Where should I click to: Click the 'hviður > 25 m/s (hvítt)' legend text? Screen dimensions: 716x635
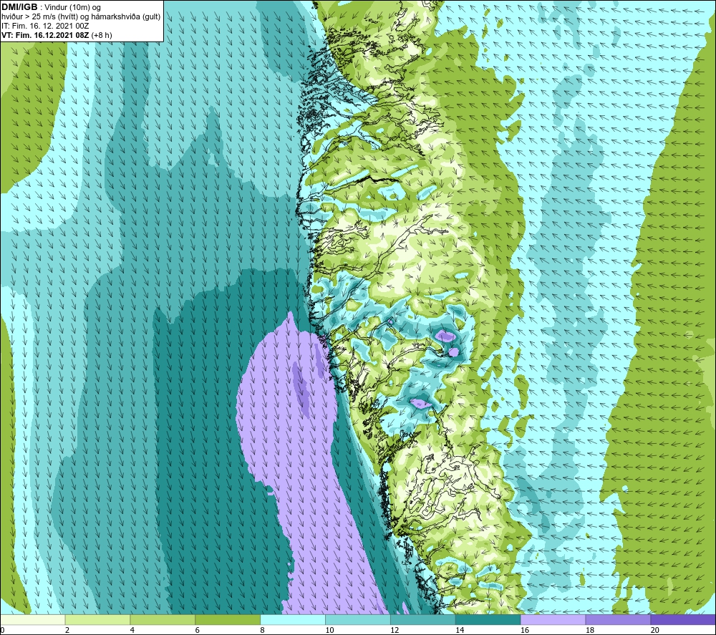[x=39, y=17]
